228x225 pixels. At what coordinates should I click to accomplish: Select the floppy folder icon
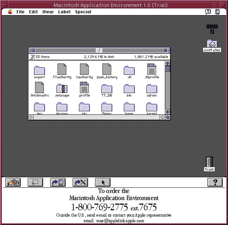tap(107, 107)
